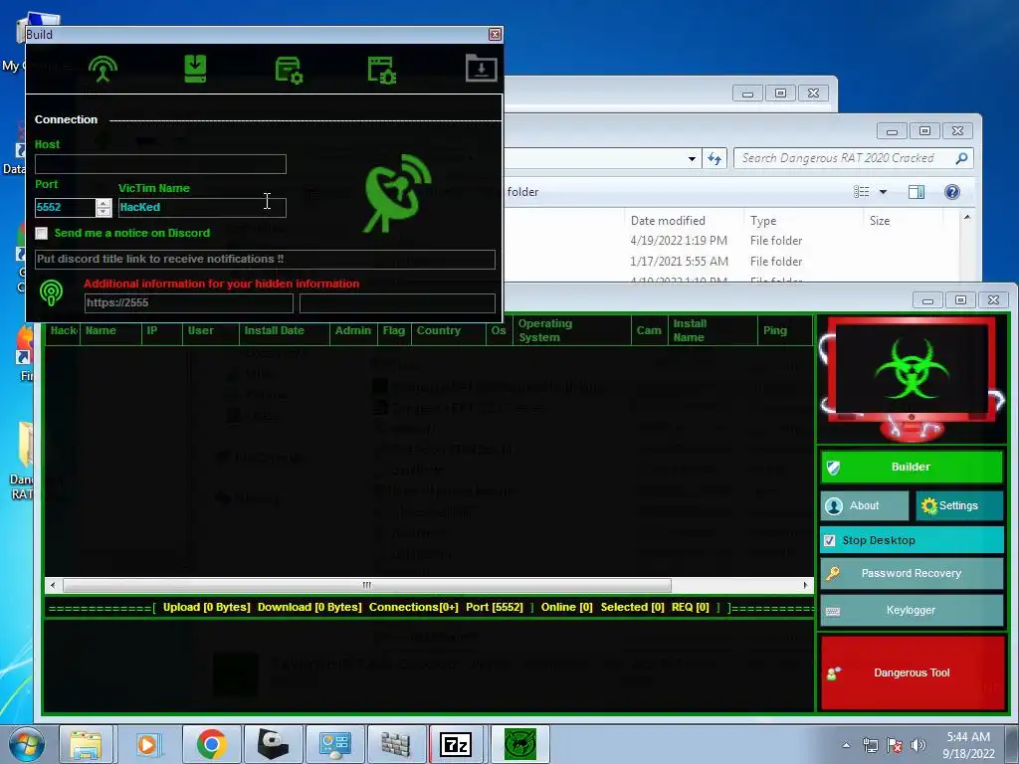Click the shield icon on the Builder button
The width and height of the screenshot is (1019, 764).
[833, 468]
